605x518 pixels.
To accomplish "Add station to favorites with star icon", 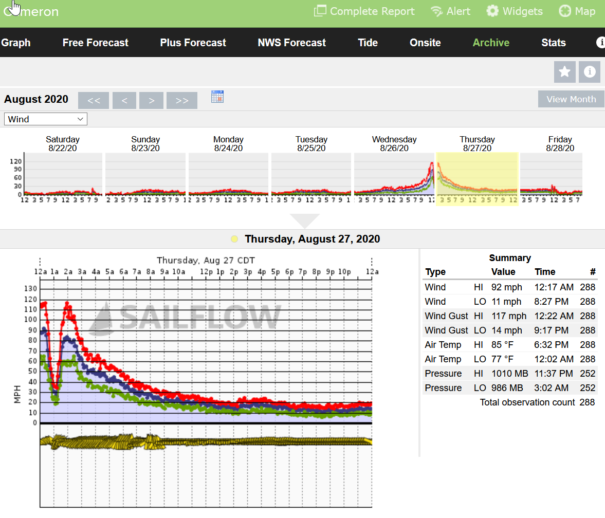I will click(x=565, y=72).
